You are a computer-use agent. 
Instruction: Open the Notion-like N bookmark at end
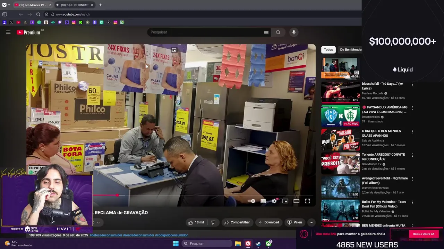click(x=122, y=22)
